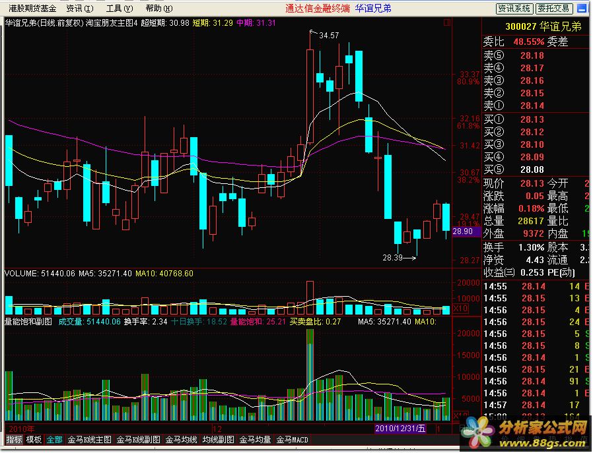Switch to 金马K线主图 indicator tab
This screenshot has height=453, width=593.
(x=89, y=440)
